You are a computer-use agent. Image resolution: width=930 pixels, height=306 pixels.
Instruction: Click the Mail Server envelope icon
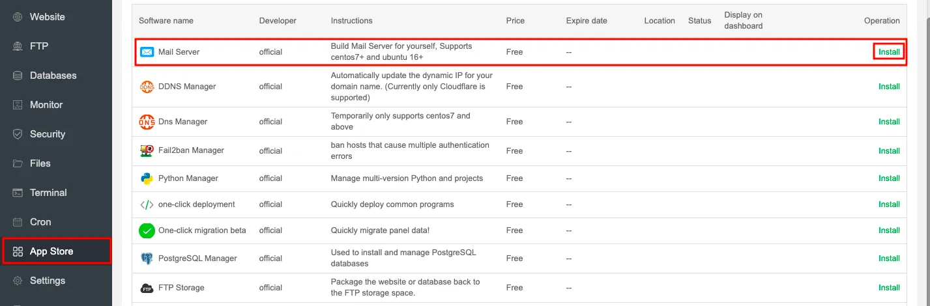(147, 52)
